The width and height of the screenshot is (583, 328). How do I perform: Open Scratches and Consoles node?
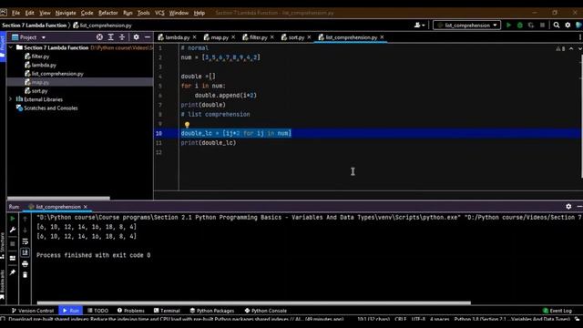pyautogui.click(x=51, y=108)
